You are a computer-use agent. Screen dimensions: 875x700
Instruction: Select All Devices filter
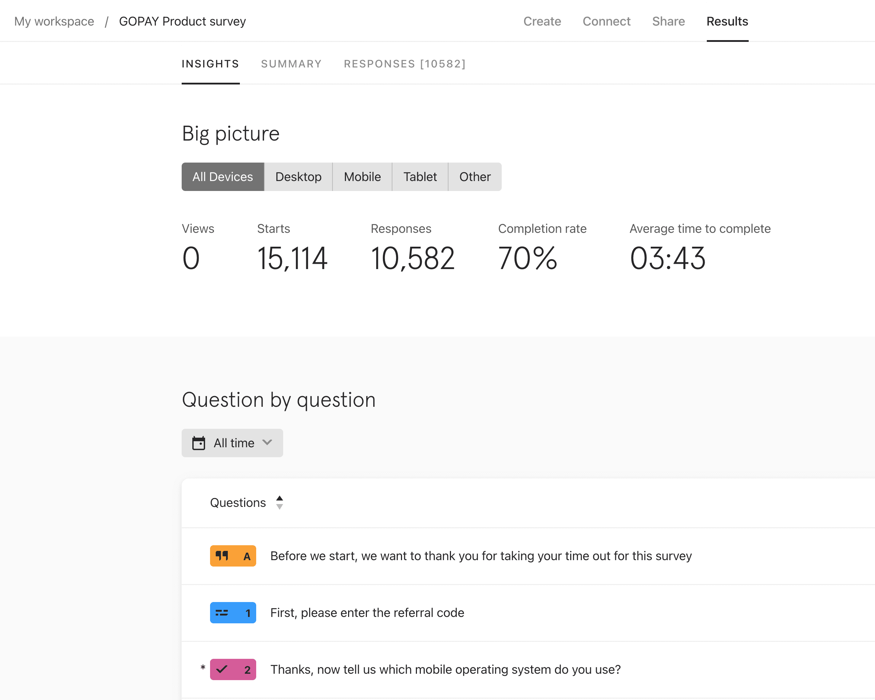pyautogui.click(x=222, y=177)
